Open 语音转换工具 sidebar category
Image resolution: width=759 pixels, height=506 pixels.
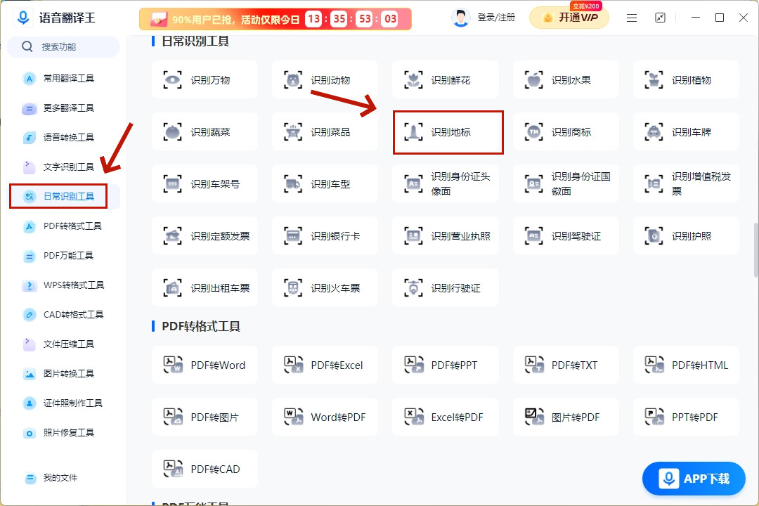pyautogui.click(x=63, y=138)
